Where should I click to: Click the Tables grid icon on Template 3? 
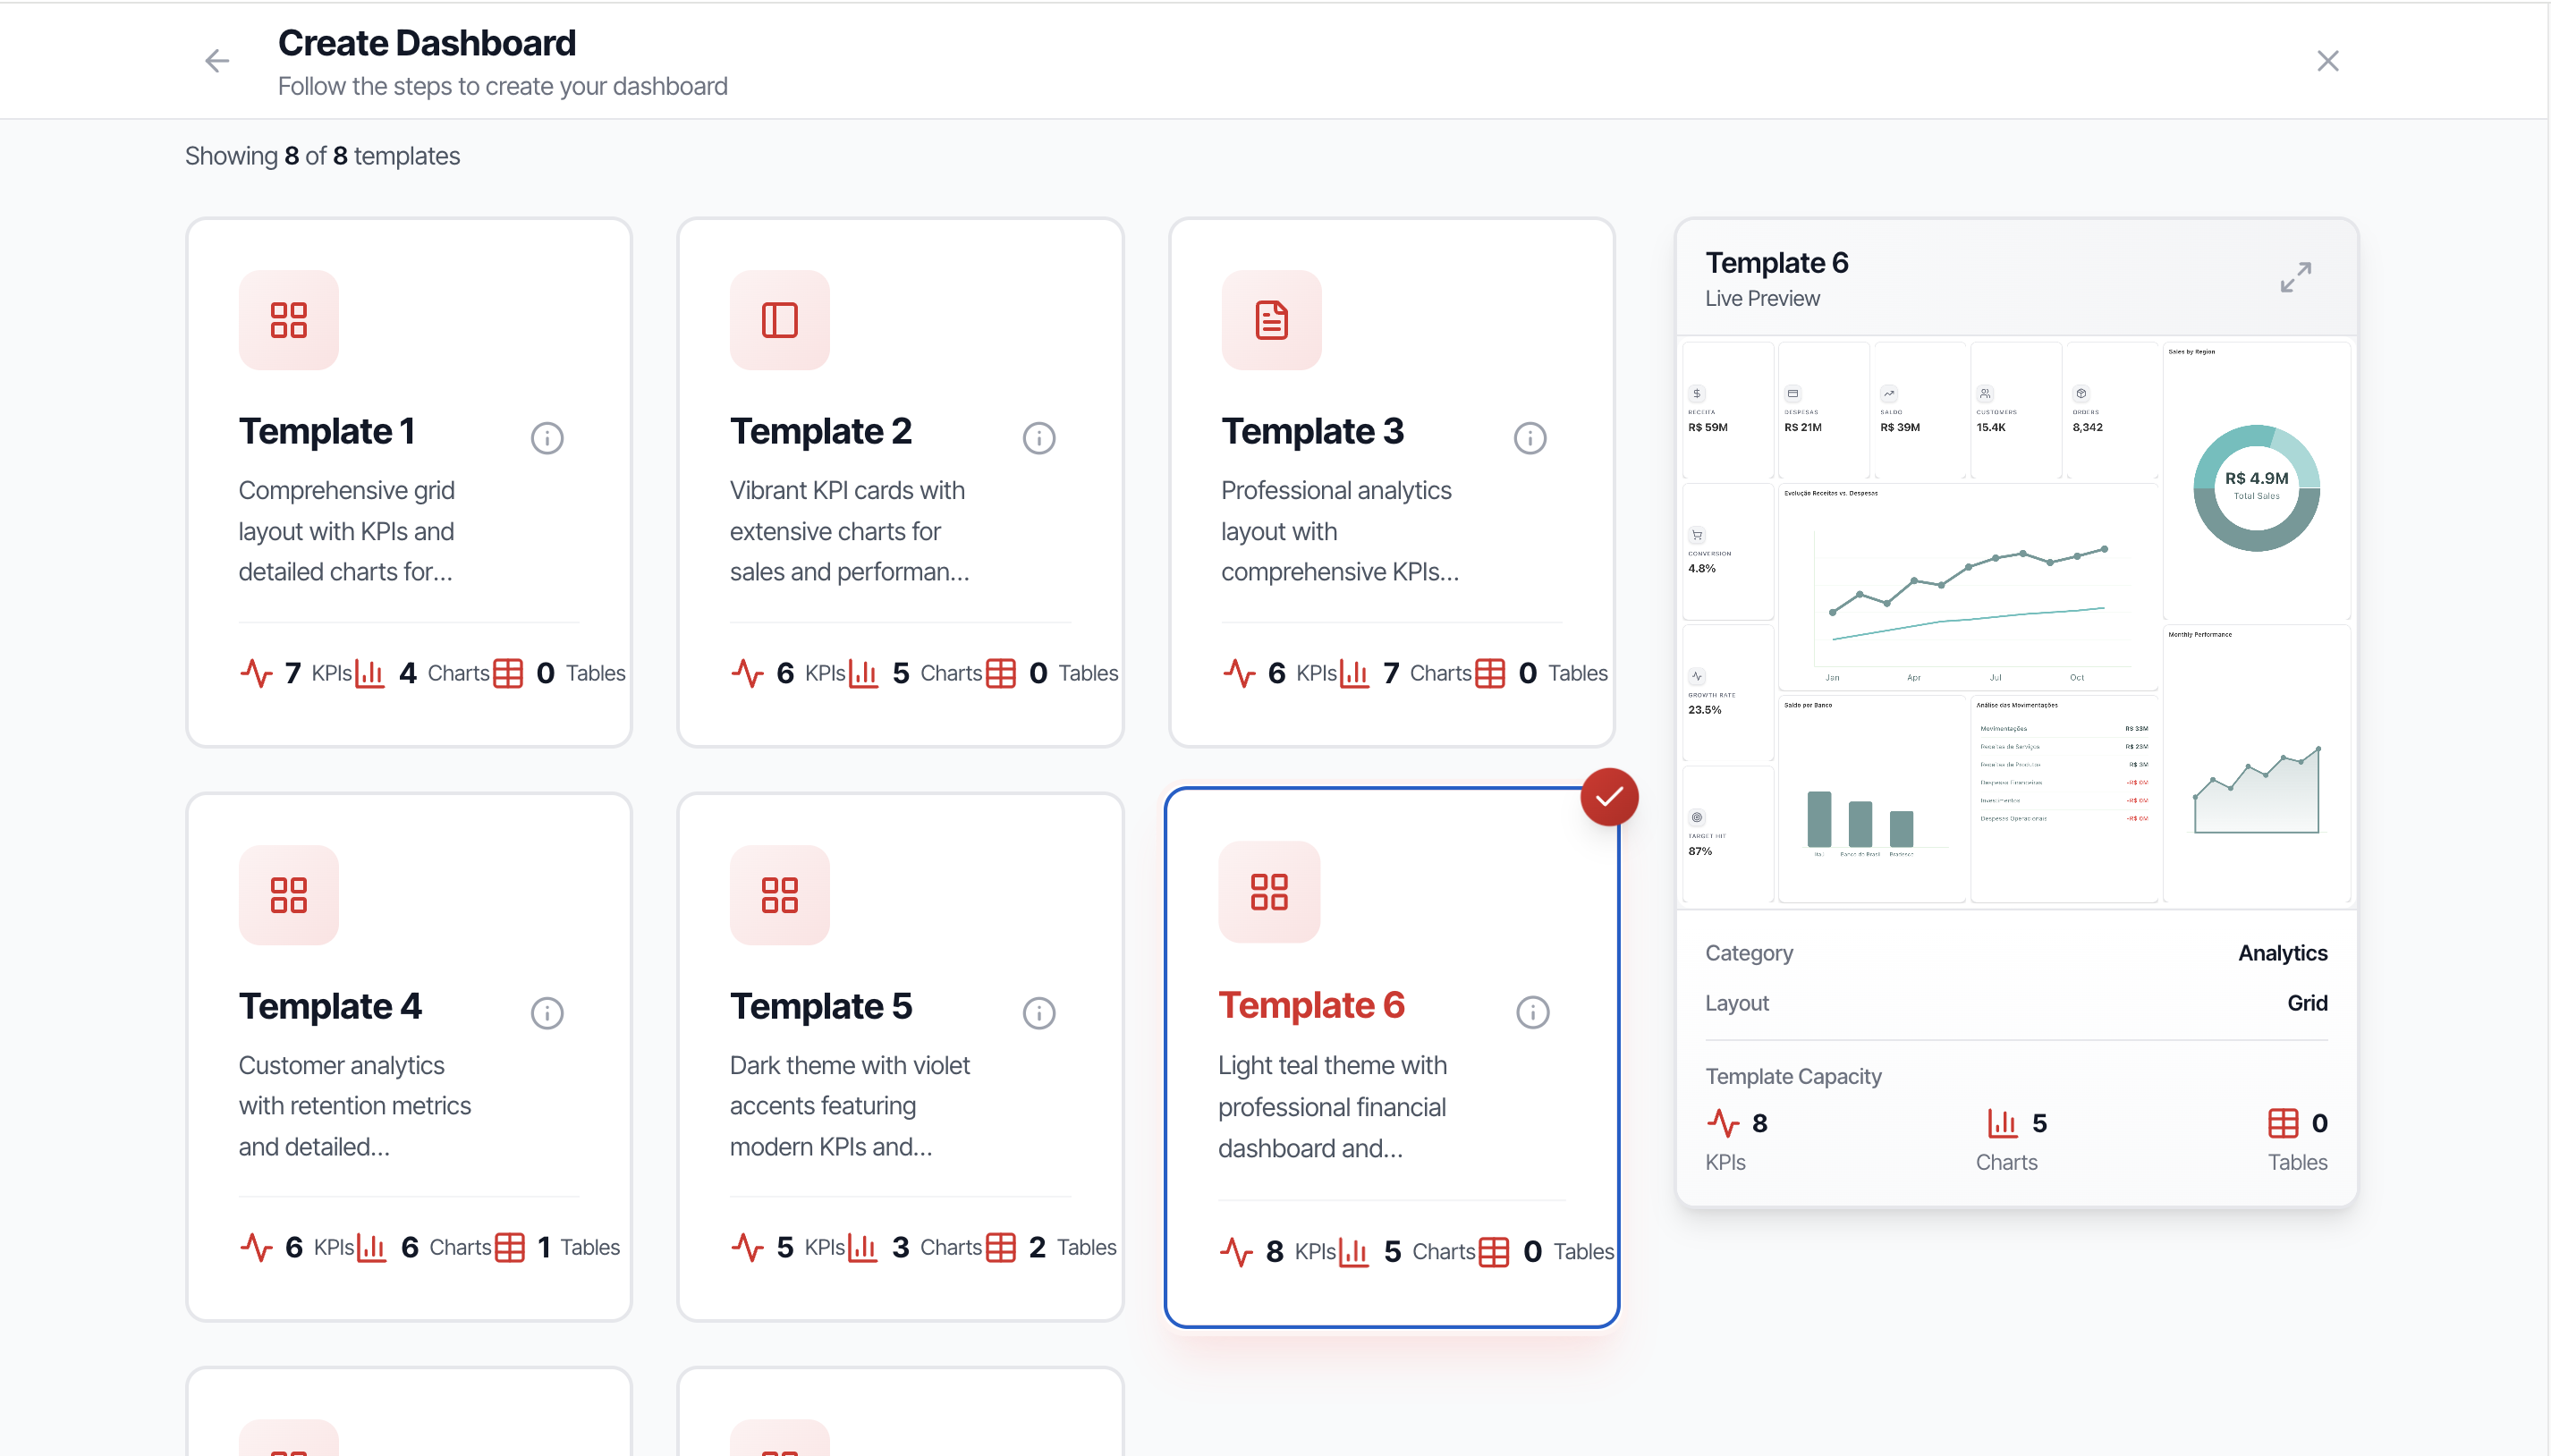[1489, 673]
